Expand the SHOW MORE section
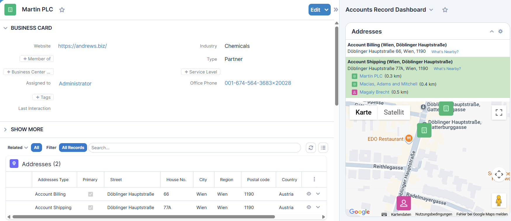This screenshot has width=511, height=221. 5,129
